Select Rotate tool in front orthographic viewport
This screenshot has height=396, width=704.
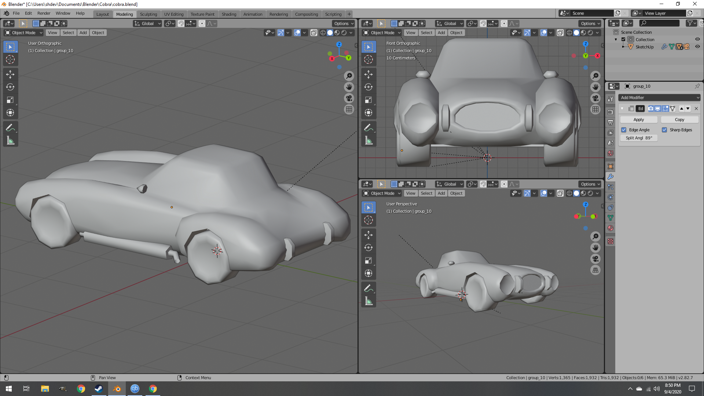(368, 87)
